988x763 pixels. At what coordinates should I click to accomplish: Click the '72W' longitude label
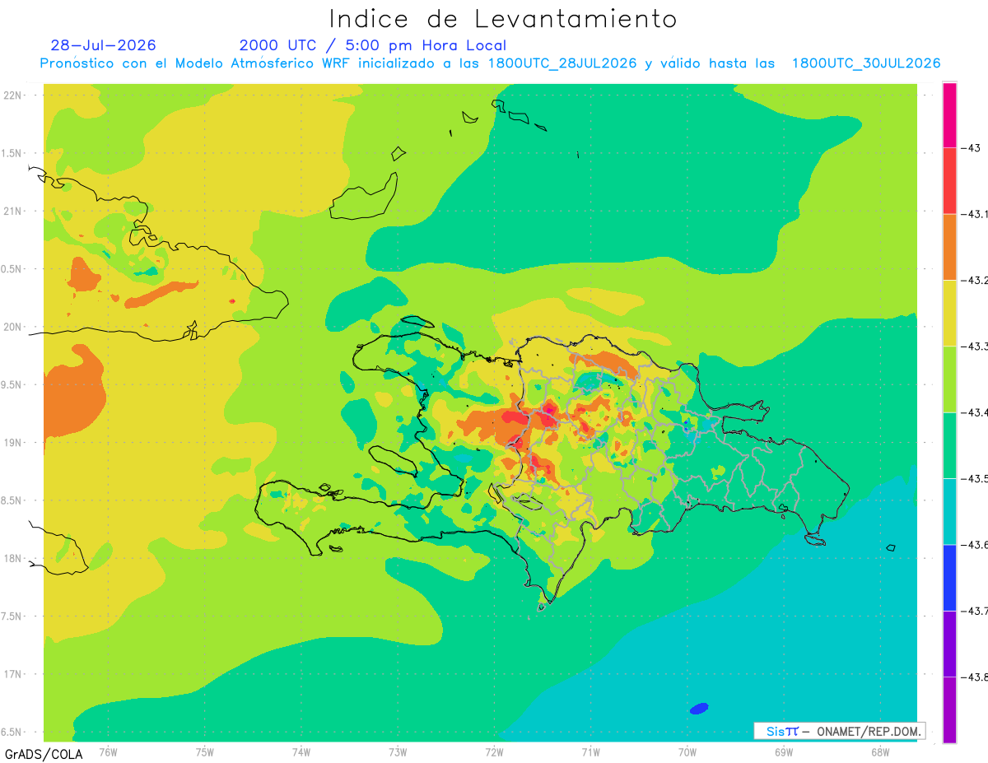coord(494,751)
